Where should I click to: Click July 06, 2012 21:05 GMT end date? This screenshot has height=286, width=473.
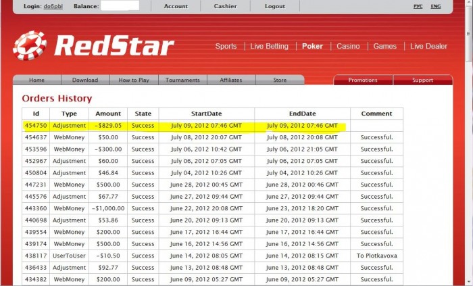click(302, 149)
